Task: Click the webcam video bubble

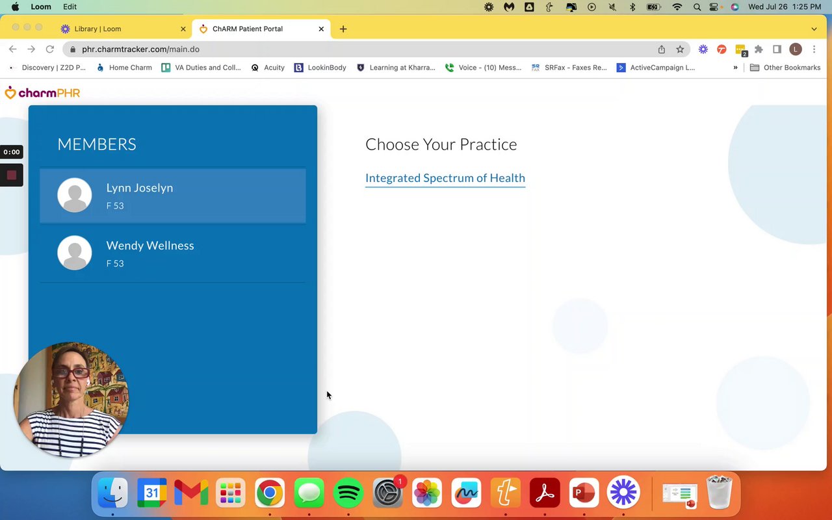Action: tap(71, 399)
